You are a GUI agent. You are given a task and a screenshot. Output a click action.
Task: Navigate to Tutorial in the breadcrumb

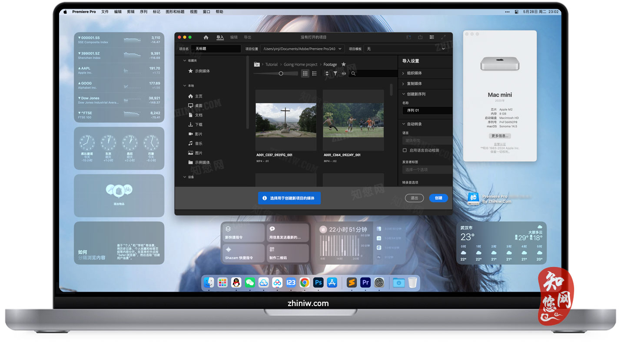[x=272, y=64]
